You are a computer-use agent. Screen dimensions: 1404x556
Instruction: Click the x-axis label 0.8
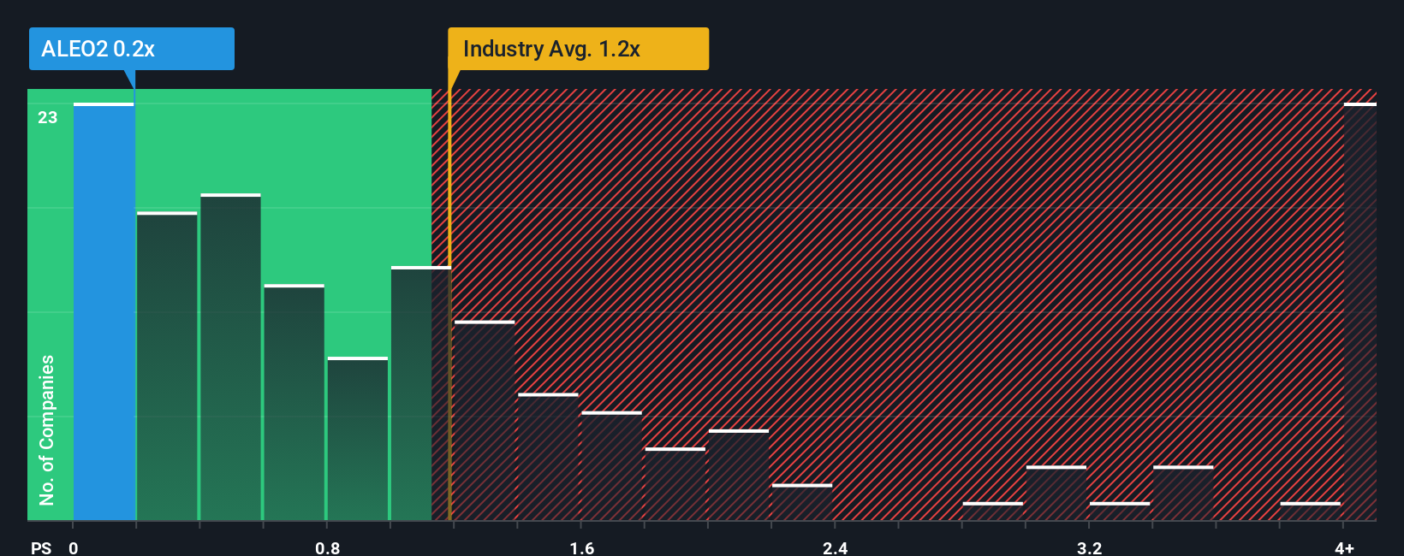pyautogui.click(x=327, y=548)
